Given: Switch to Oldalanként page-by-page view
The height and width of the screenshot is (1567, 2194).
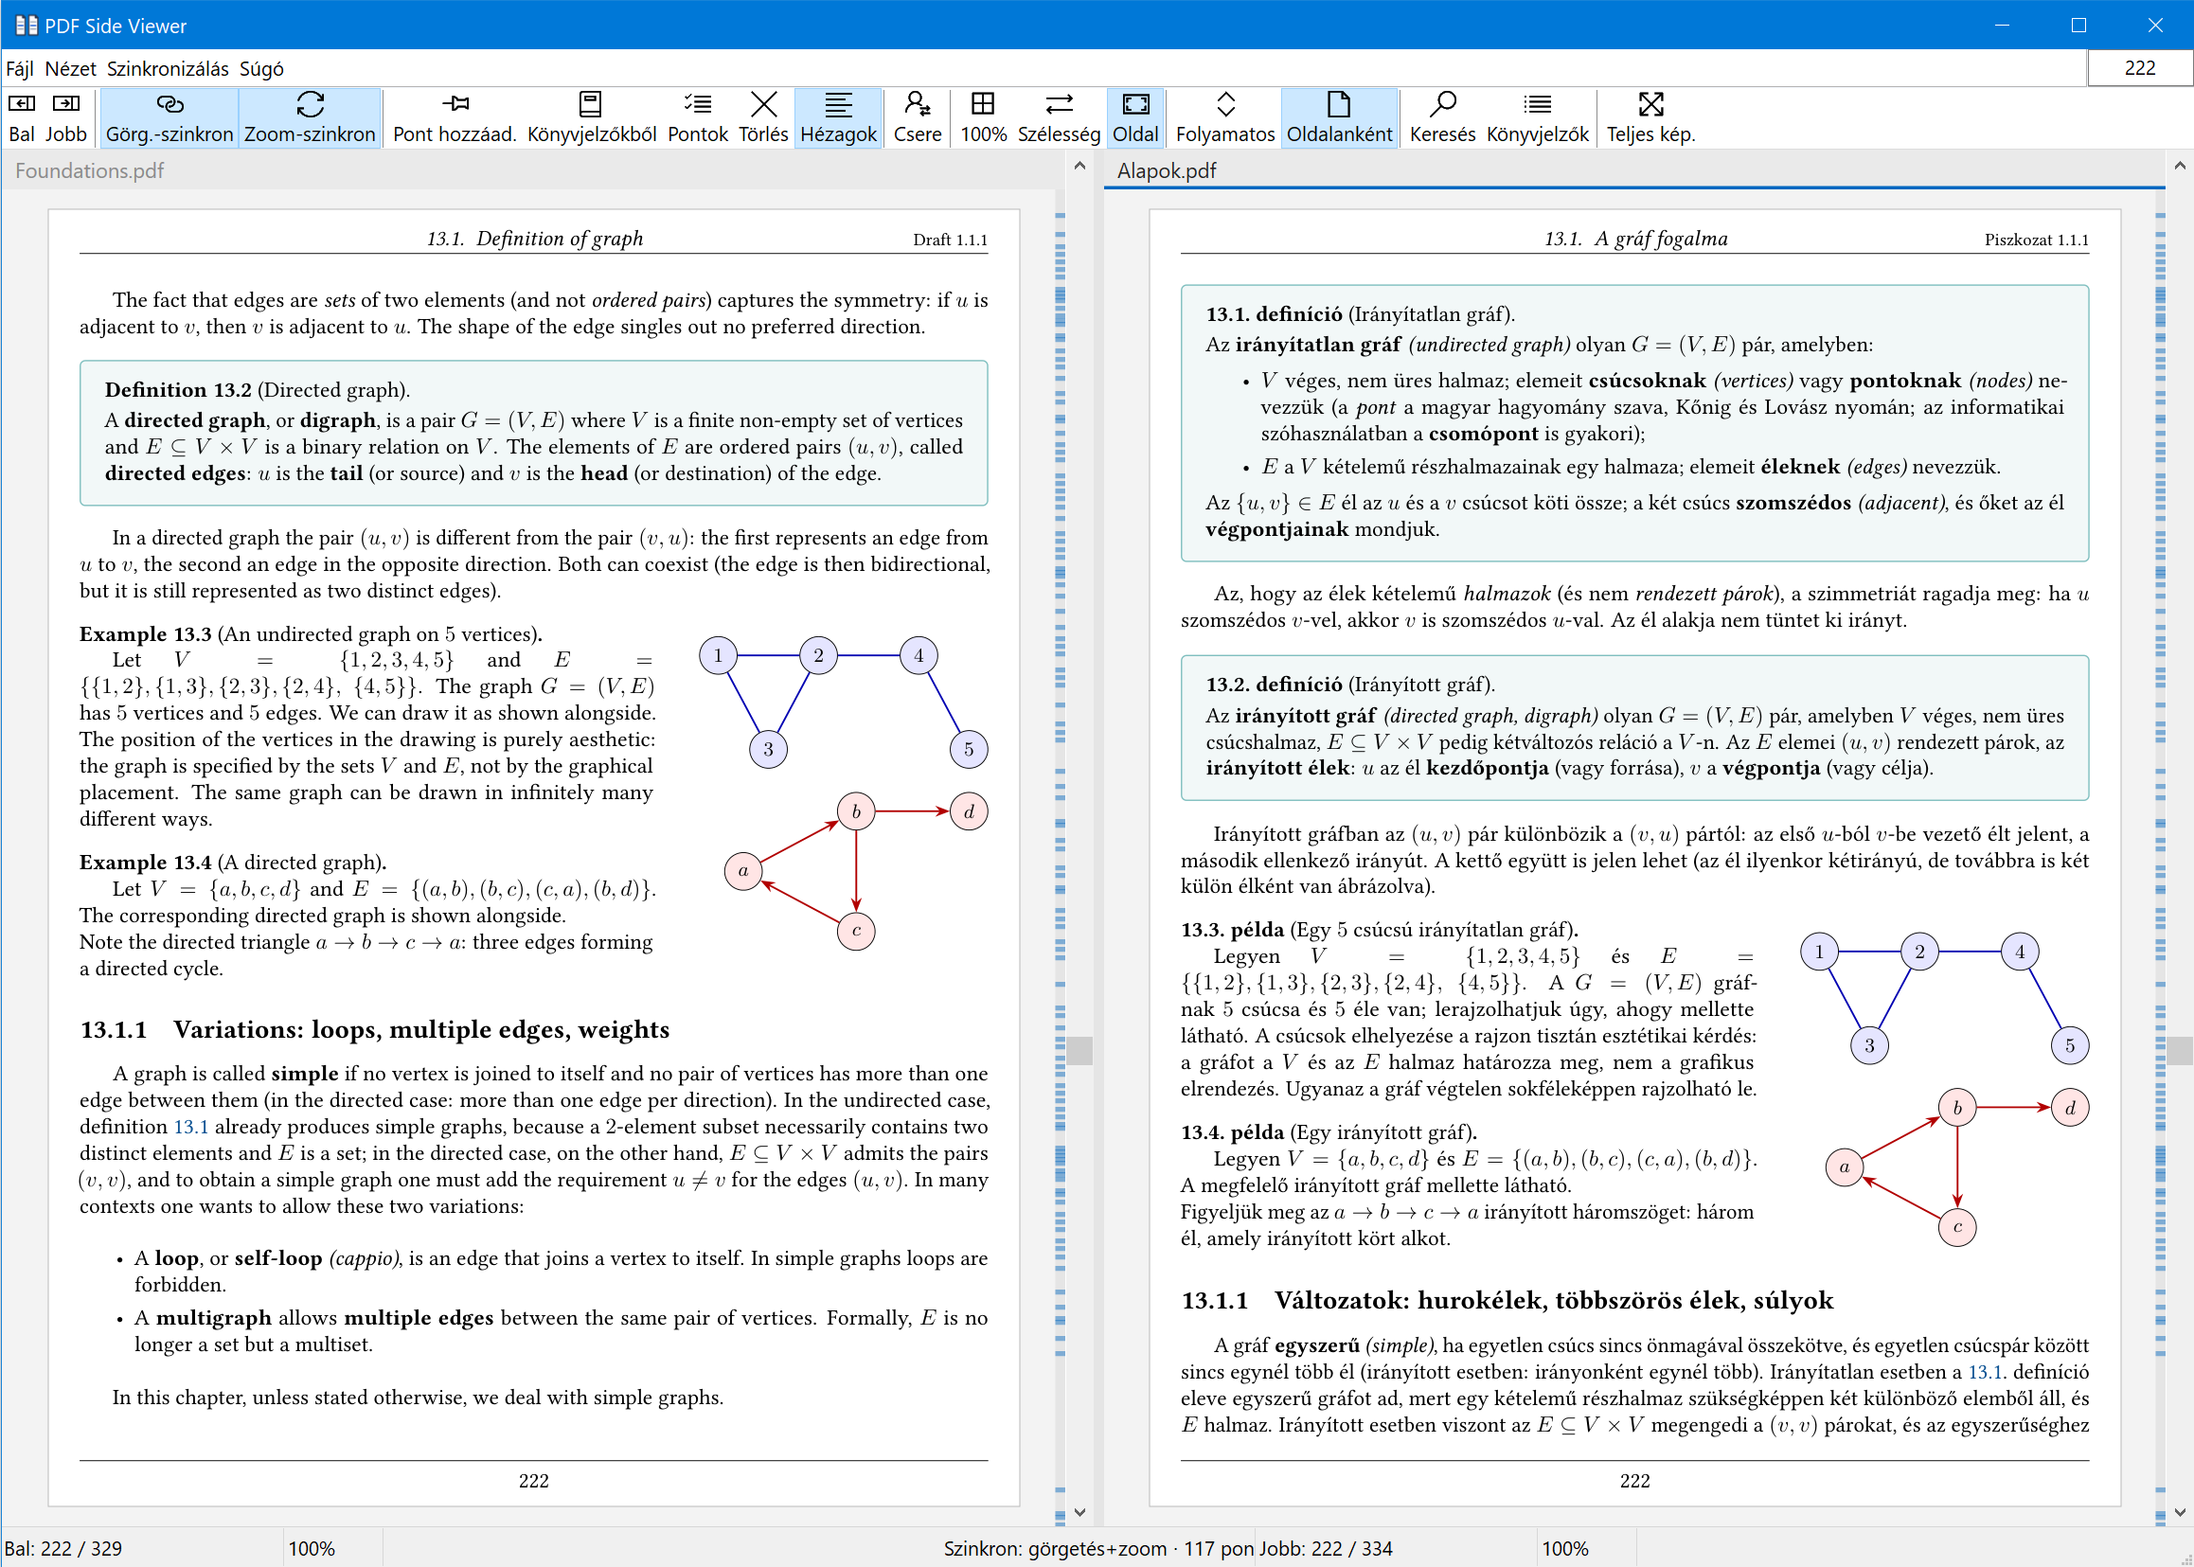Looking at the screenshot, I should point(1339,117).
